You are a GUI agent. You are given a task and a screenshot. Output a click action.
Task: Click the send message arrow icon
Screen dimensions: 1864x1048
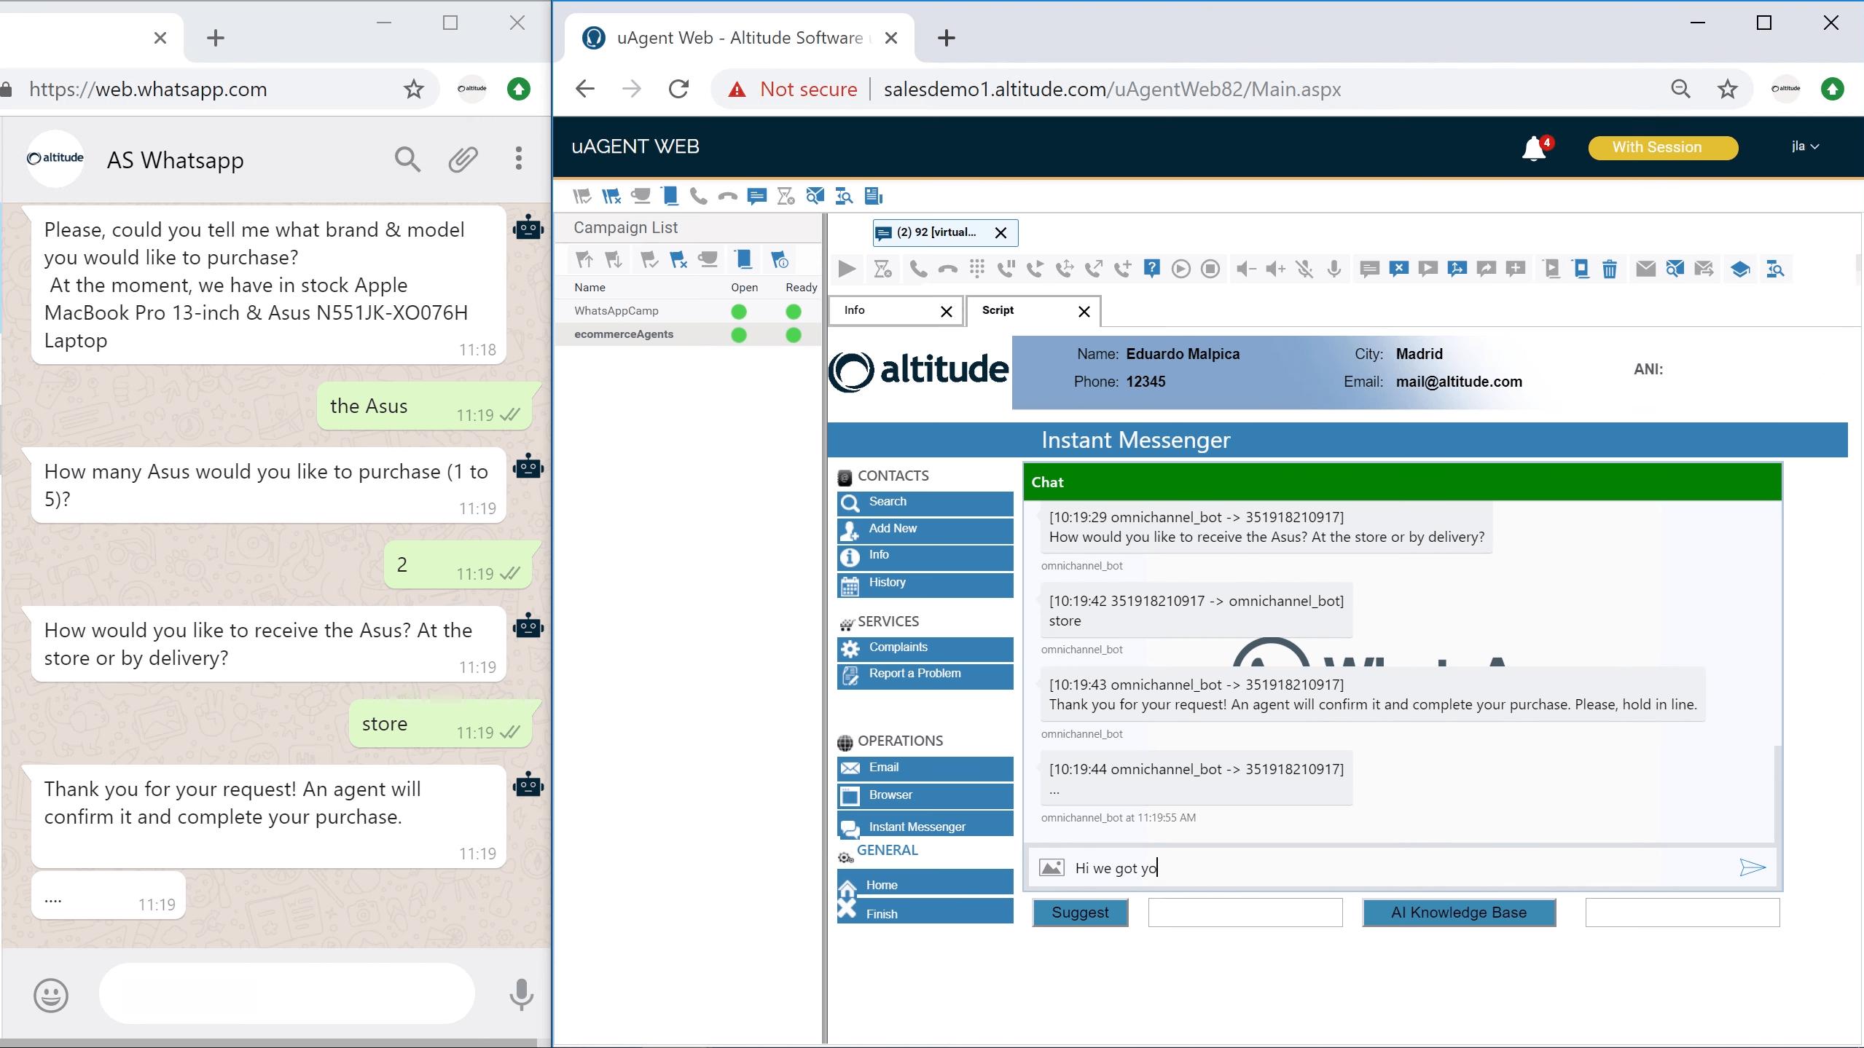[1751, 867]
